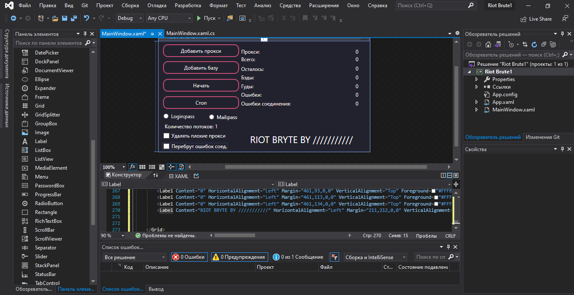Refresh the Solution Explorer view

(534, 44)
